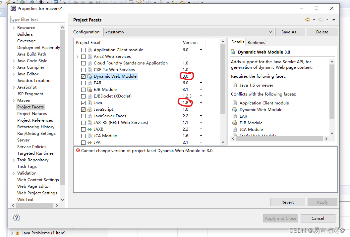This screenshot has height=237, width=350.
Task: Expand the Maven tree node
Action: [14, 100]
